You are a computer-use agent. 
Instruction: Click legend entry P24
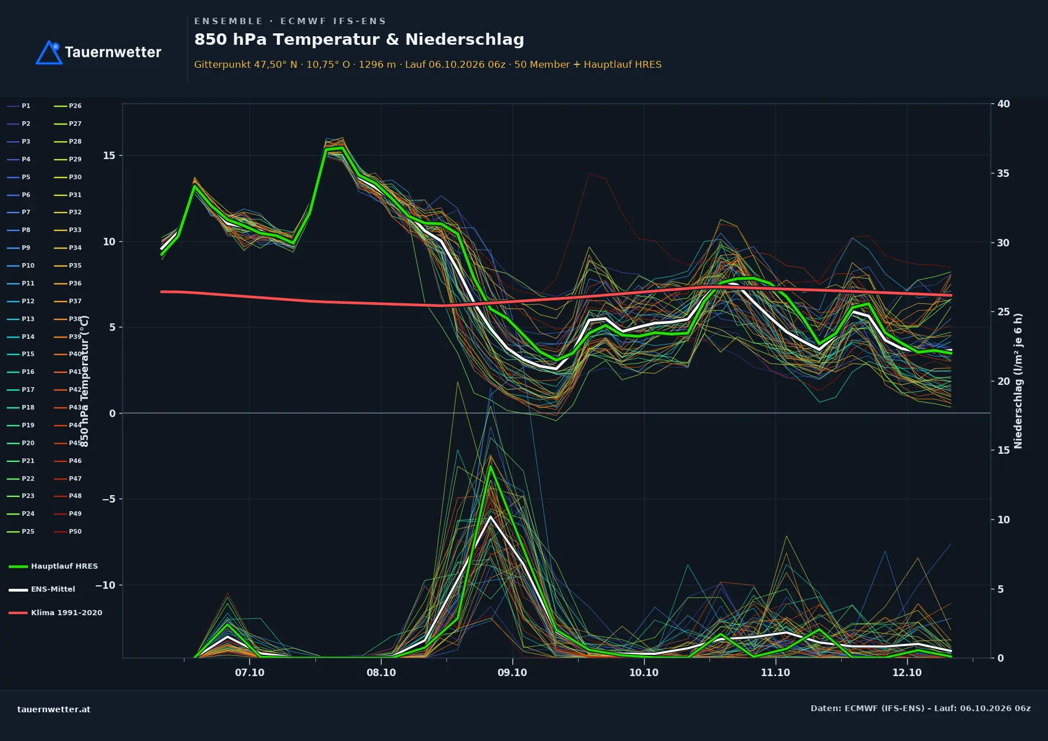(x=21, y=514)
